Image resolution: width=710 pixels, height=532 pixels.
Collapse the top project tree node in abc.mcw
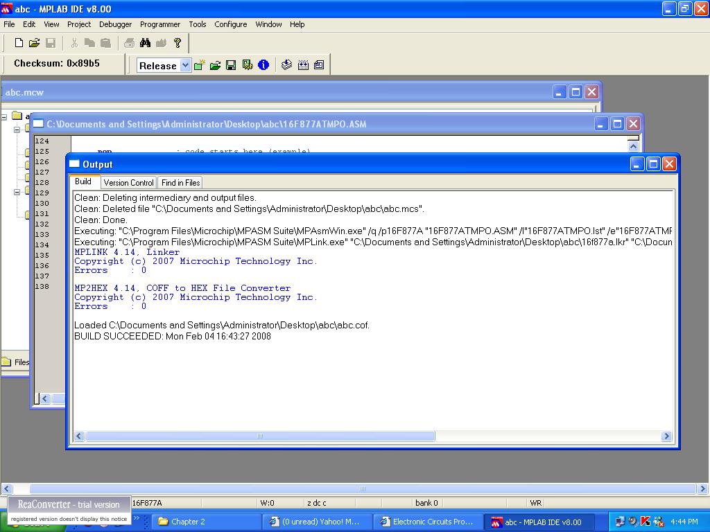[4, 116]
